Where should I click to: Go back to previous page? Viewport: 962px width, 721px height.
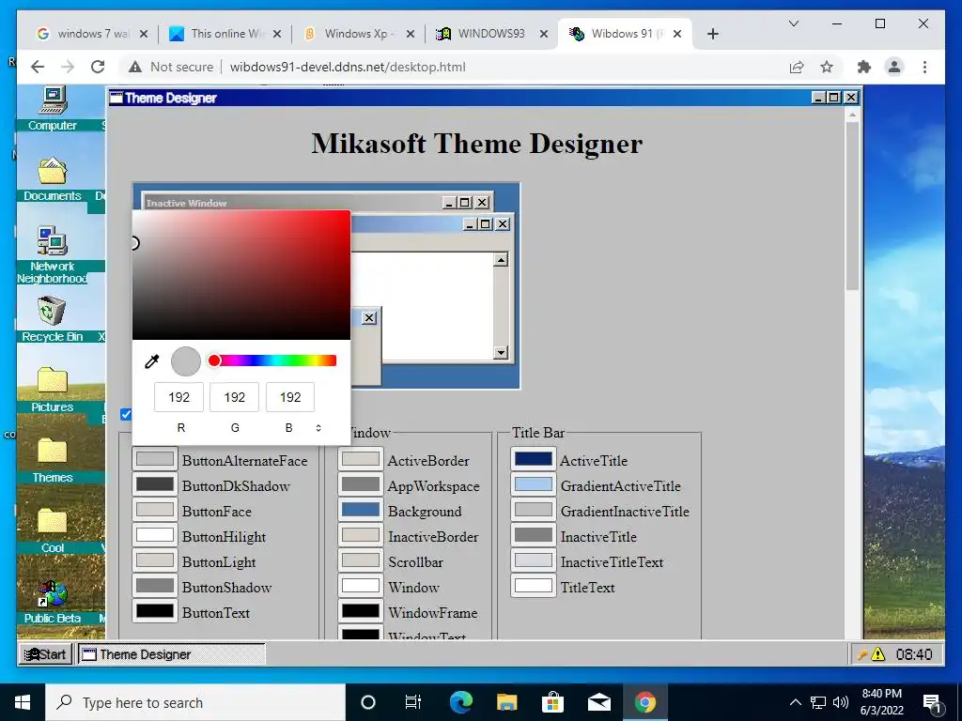click(38, 67)
